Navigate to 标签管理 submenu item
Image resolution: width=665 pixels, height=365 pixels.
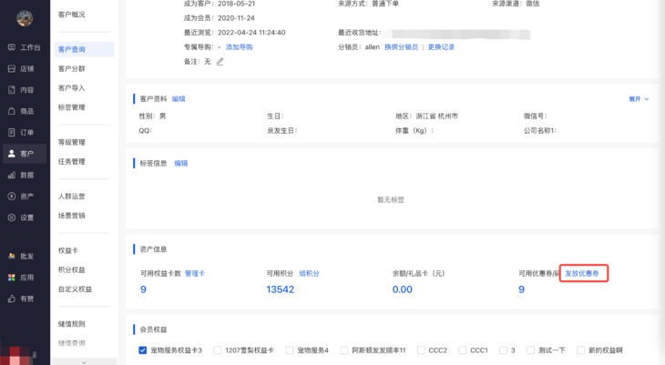click(x=71, y=107)
